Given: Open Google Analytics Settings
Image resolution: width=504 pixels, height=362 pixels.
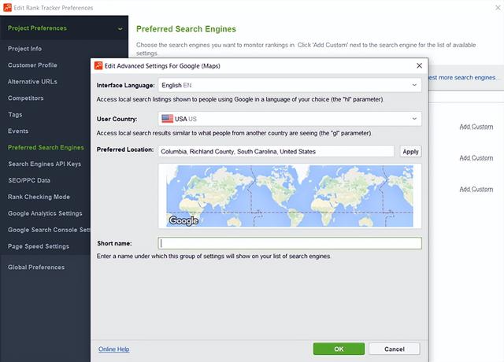Looking at the screenshot, I should 45,213.
